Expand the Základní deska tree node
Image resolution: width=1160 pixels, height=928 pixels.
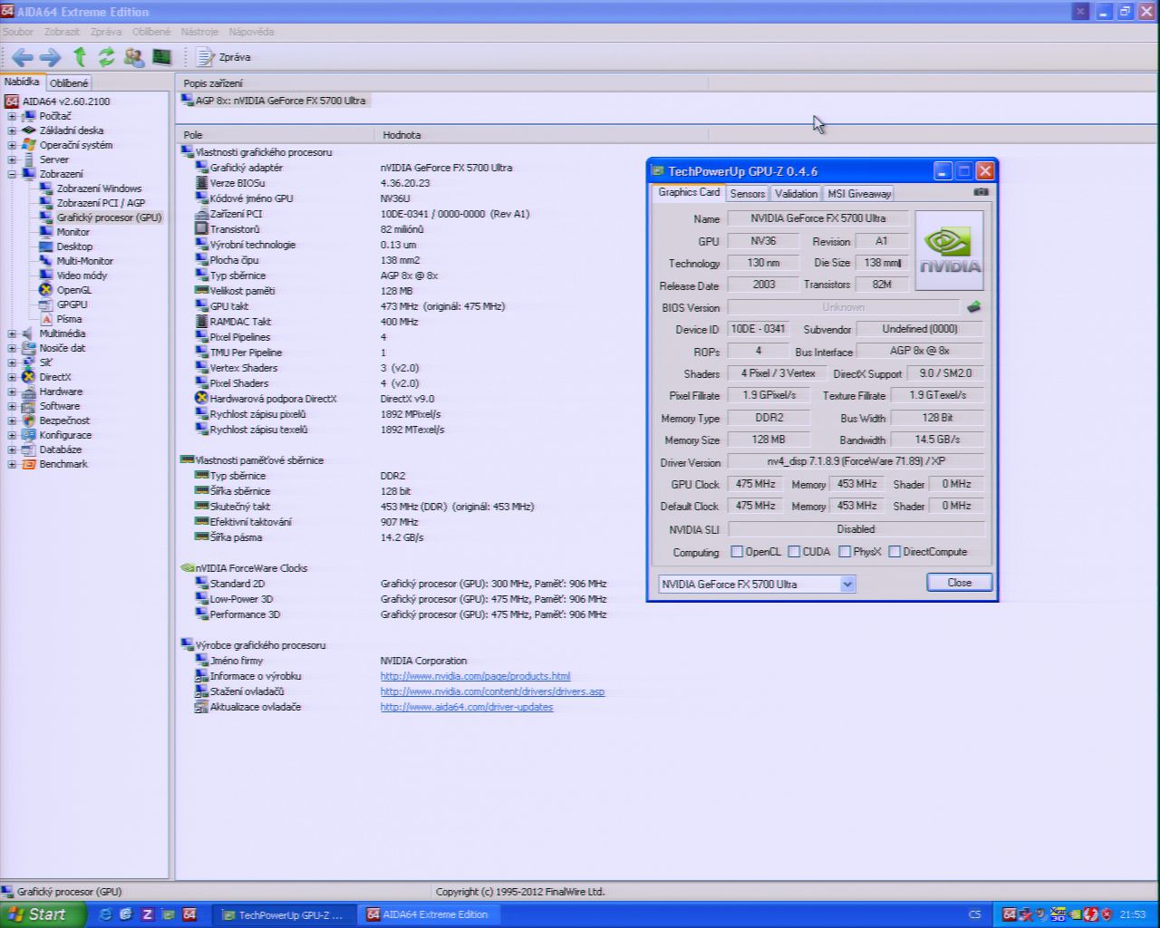(12, 130)
